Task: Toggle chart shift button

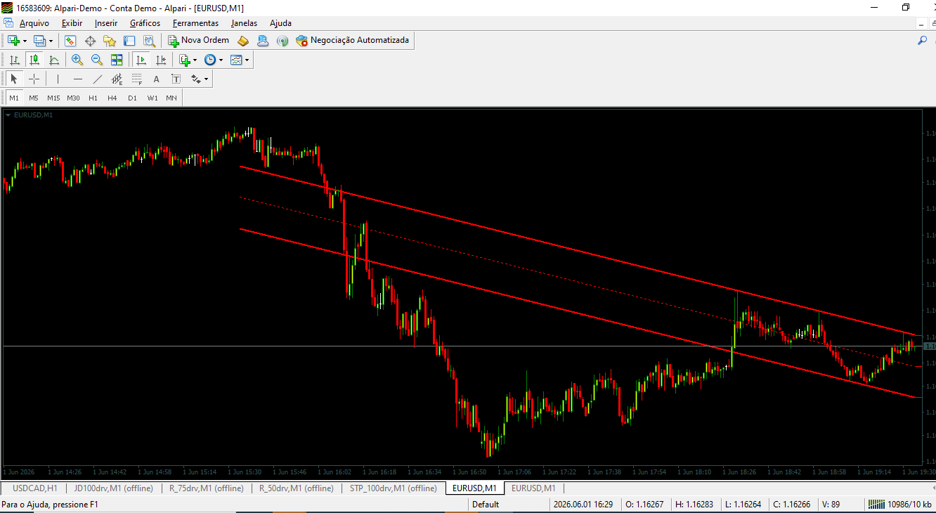Action: click(160, 60)
